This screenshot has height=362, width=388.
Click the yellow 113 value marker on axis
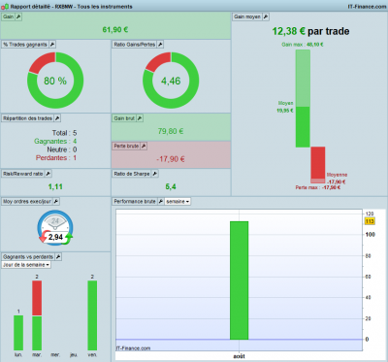370,221
